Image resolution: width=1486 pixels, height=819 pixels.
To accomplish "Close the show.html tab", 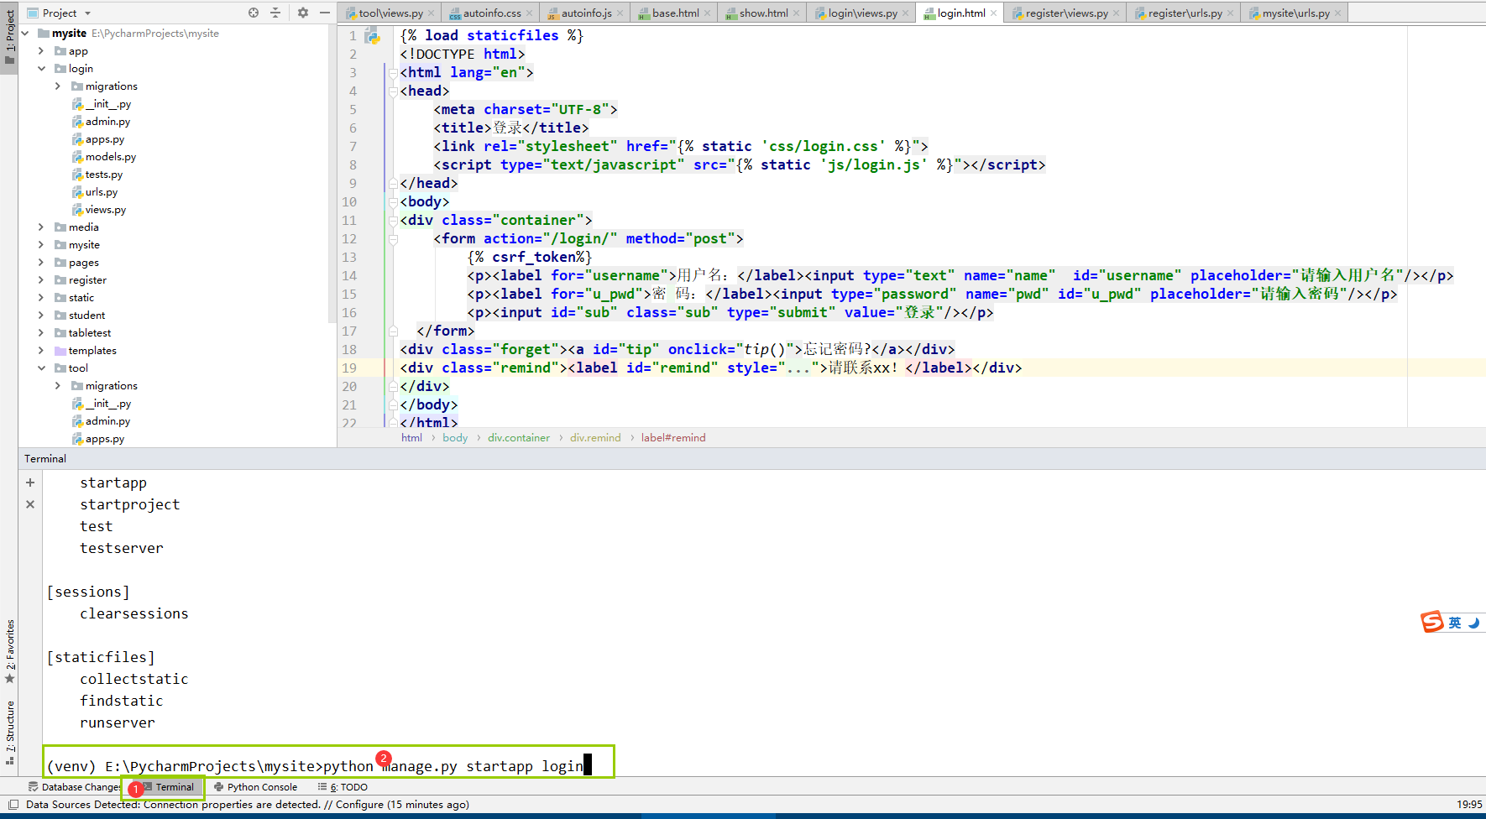I will 796,13.
